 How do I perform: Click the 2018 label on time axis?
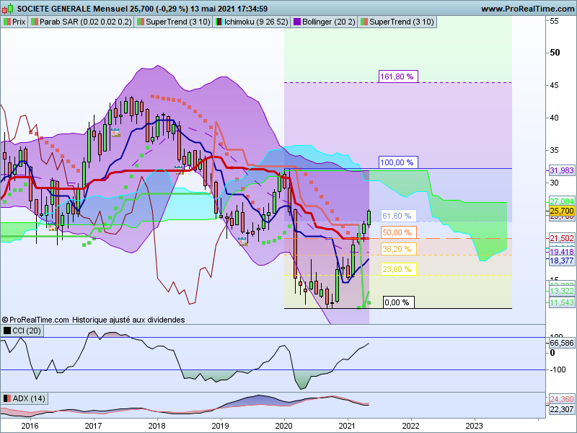click(x=157, y=426)
